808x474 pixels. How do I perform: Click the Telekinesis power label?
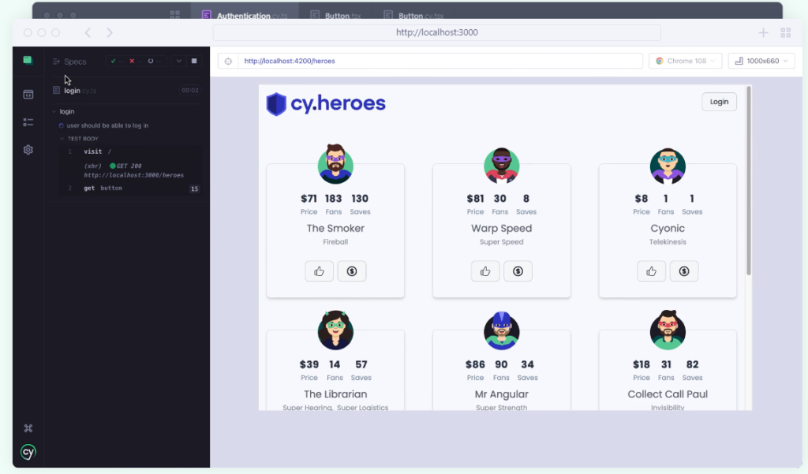coord(668,241)
